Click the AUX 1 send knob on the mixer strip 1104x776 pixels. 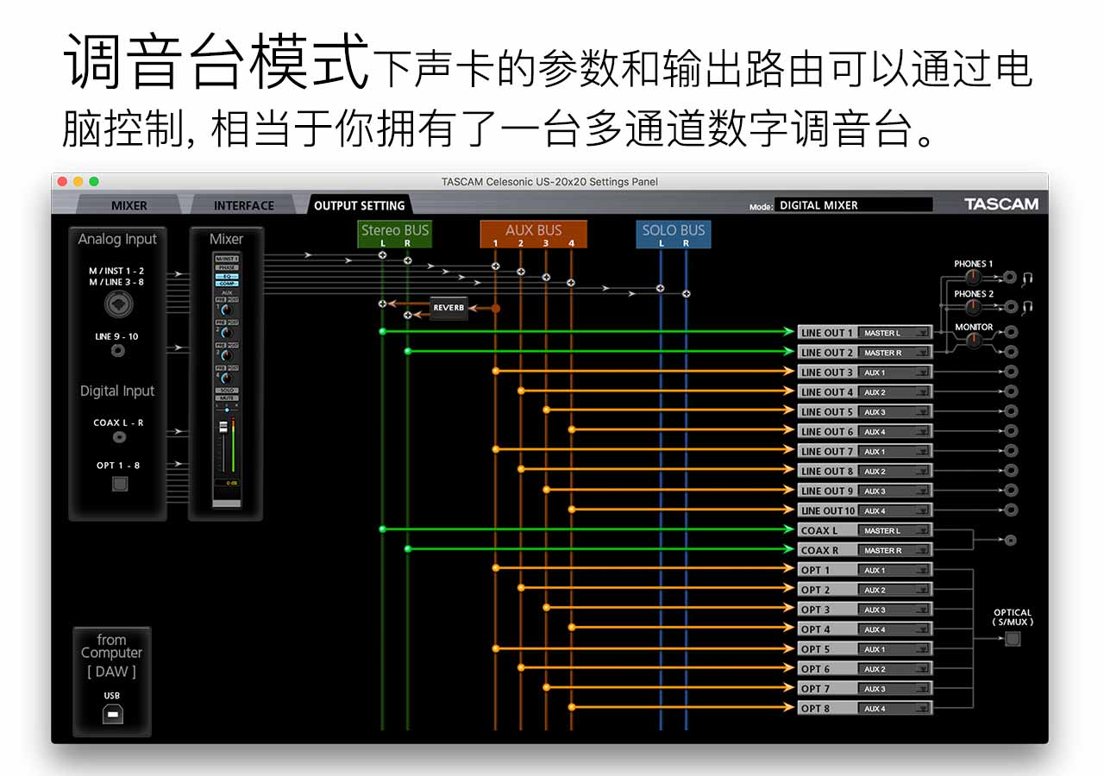coord(227,310)
